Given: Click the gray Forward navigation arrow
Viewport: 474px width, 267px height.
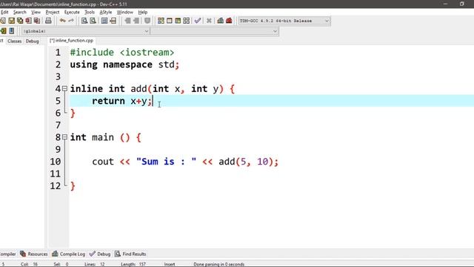Looking at the screenshot, I should click(x=136, y=21).
